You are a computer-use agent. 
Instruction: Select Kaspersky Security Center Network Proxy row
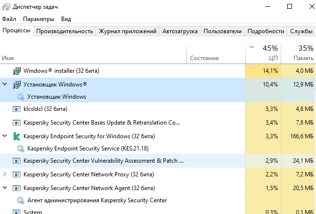[158, 174]
